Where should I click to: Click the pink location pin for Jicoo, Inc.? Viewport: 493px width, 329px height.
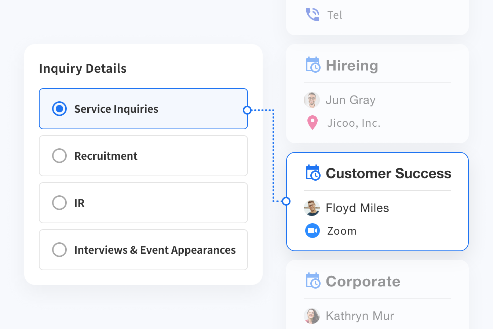click(x=312, y=123)
